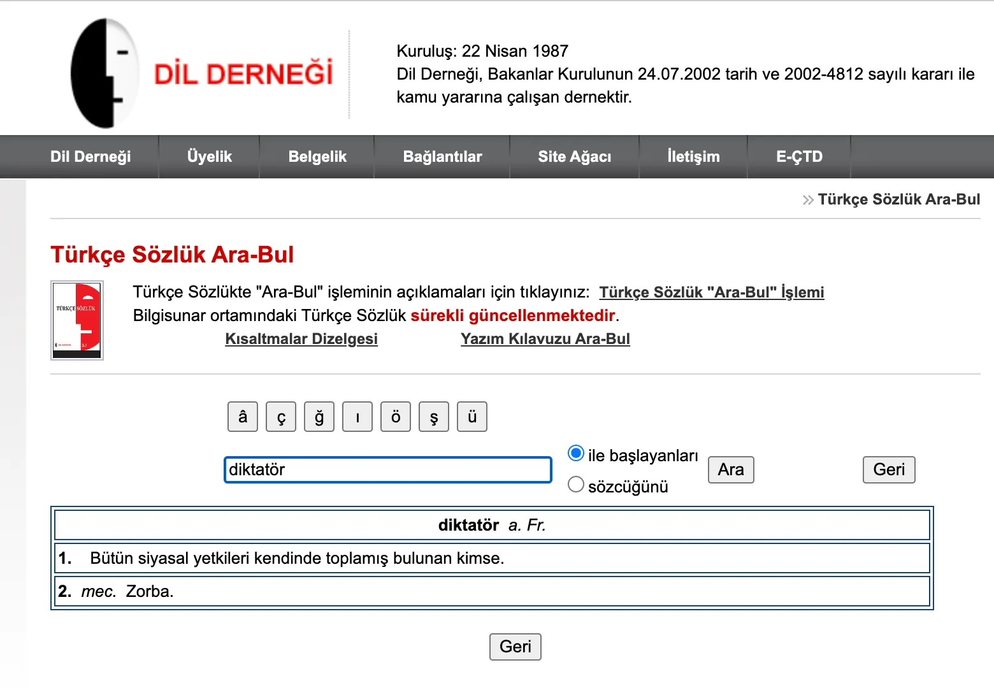Open the Dil Derneği menu item

tap(90, 157)
